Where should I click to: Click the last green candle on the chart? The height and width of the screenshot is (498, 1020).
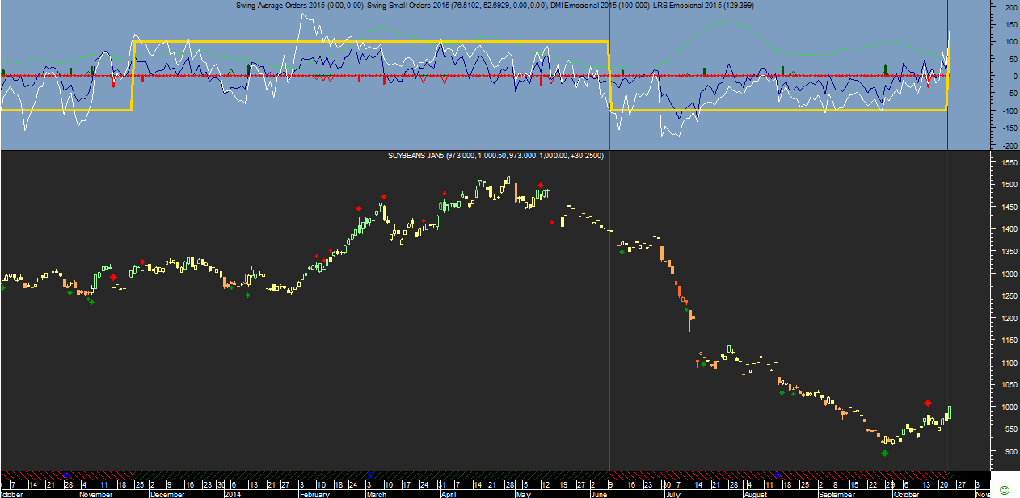click(950, 412)
